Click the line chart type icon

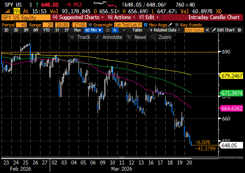click(x=108, y=30)
